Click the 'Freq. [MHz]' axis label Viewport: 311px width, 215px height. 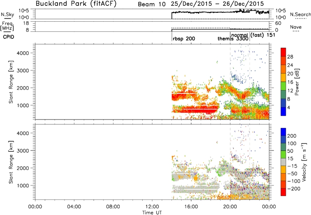7,26
